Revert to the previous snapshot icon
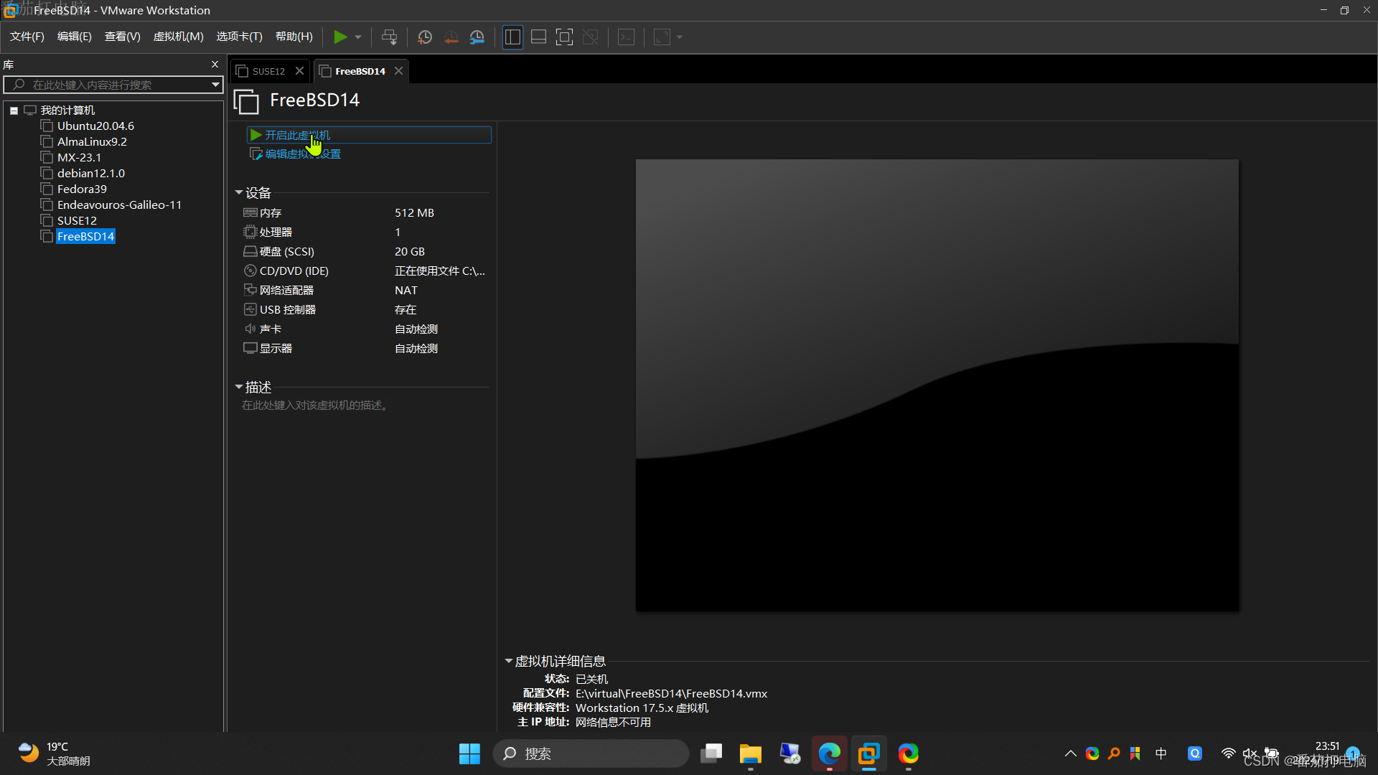The height and width of the screenshot is (775, 1378). (451, 37)
